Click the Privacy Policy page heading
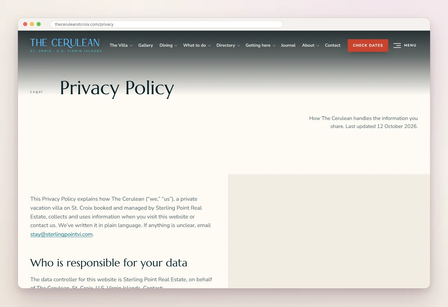448x307 pixels. coord(117,89)
